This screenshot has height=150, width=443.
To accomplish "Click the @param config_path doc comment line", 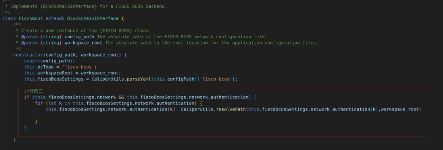I will click(141, 36).
